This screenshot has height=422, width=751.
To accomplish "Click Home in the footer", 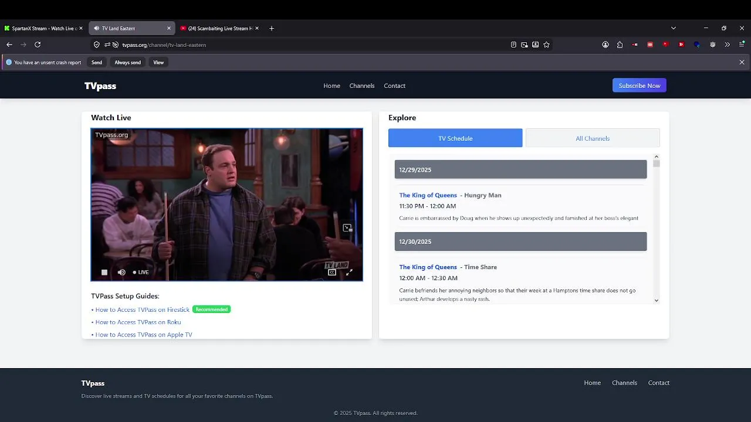I will click(x=593, y=383).
